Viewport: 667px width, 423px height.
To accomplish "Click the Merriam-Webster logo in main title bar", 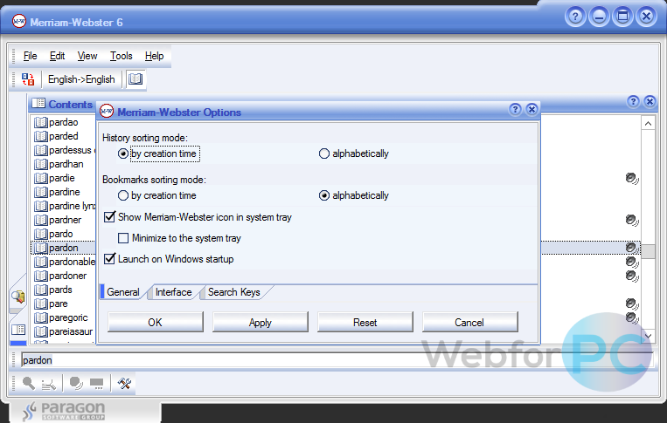I will (18, 21).
